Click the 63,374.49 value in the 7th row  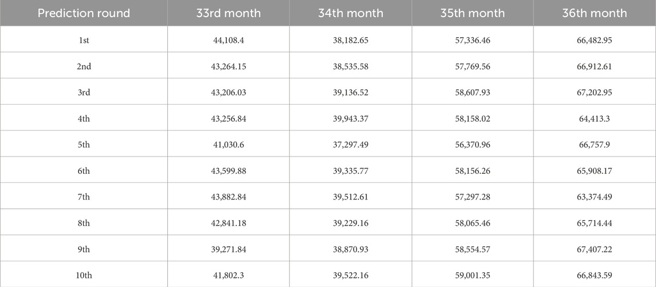tap(594, 197)
